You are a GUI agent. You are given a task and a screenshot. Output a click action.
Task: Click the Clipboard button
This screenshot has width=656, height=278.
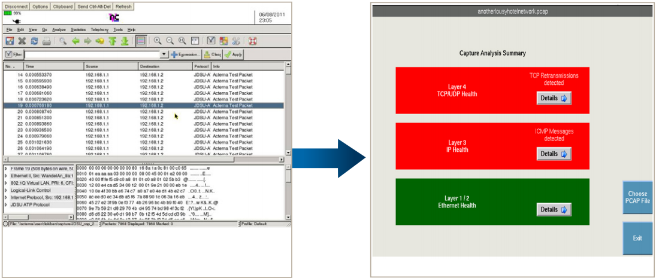64,7
